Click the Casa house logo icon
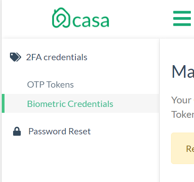The height and width of the screenshot is (182, 194). click(x=61, y=18)
